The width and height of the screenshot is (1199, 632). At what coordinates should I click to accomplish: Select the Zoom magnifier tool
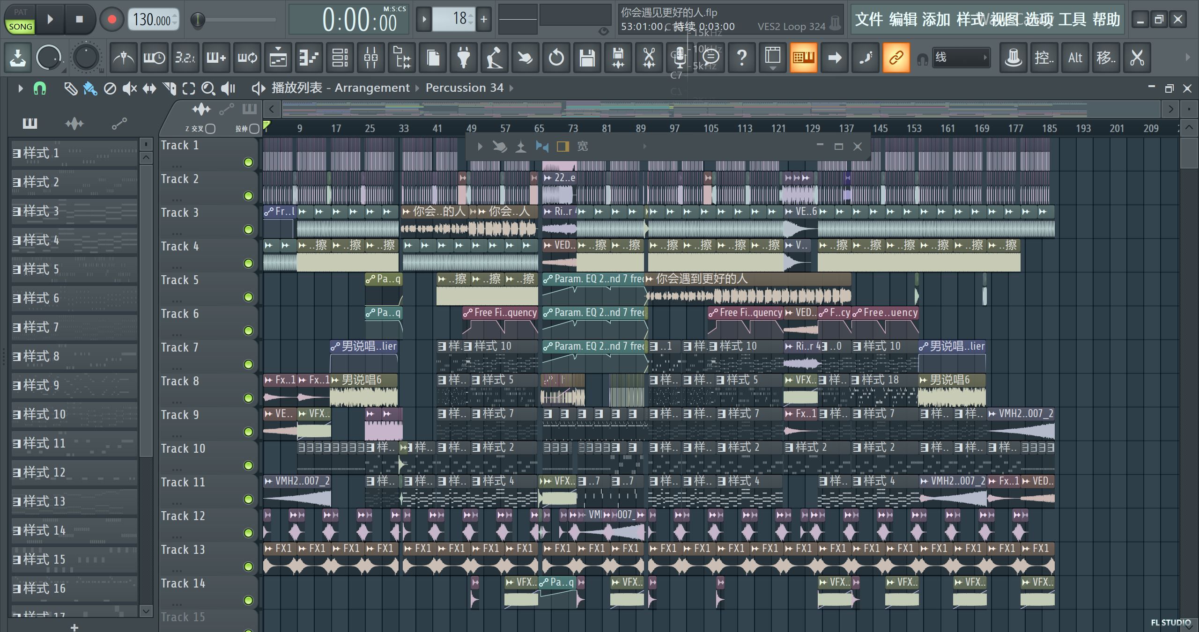[x=208, y=88]
